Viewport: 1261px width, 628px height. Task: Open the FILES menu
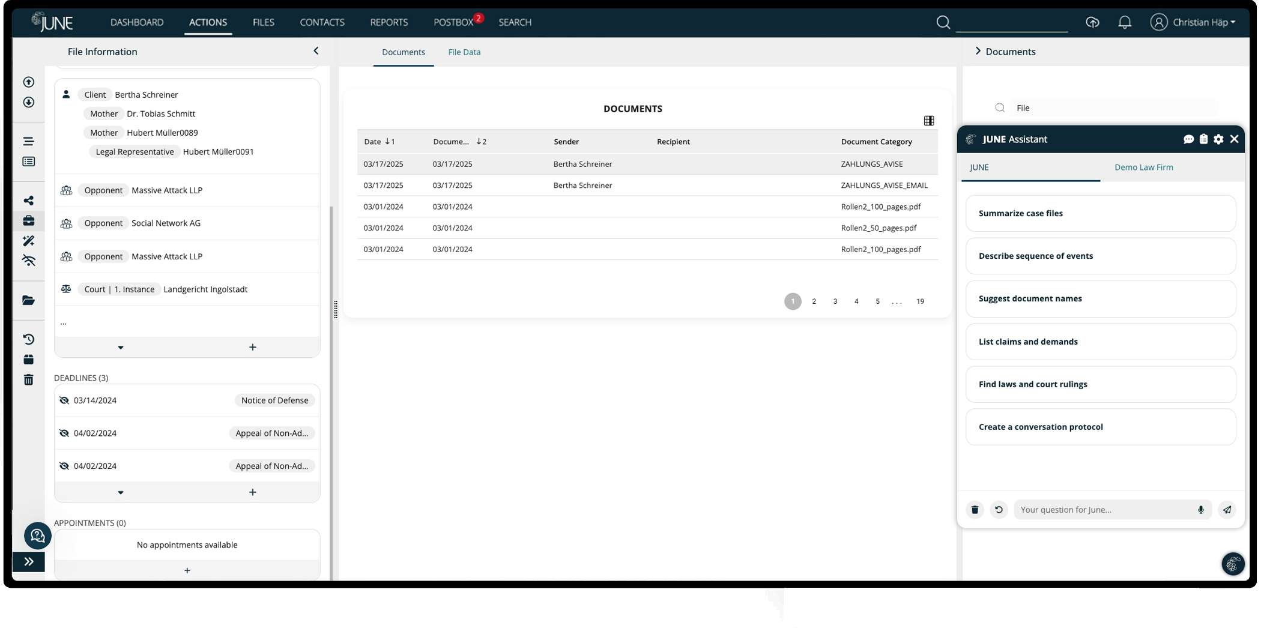[x=263, y=22]
